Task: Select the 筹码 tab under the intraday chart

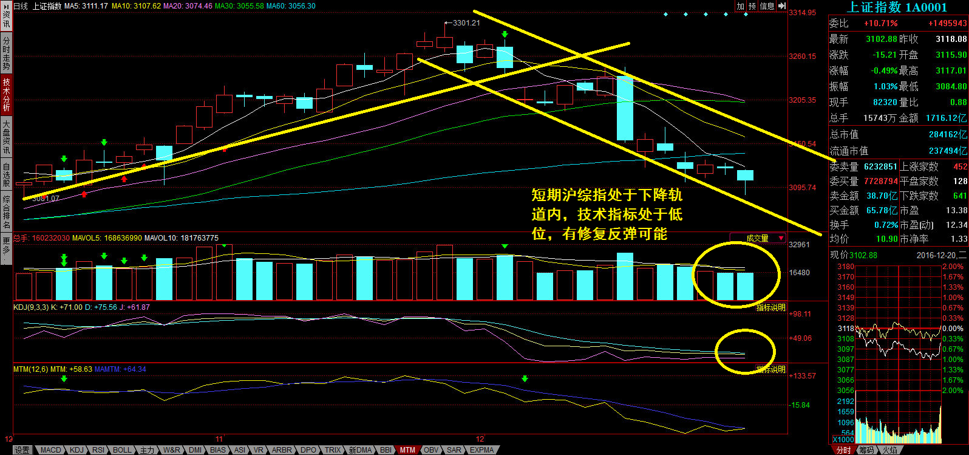Action: tap(867, 450)
